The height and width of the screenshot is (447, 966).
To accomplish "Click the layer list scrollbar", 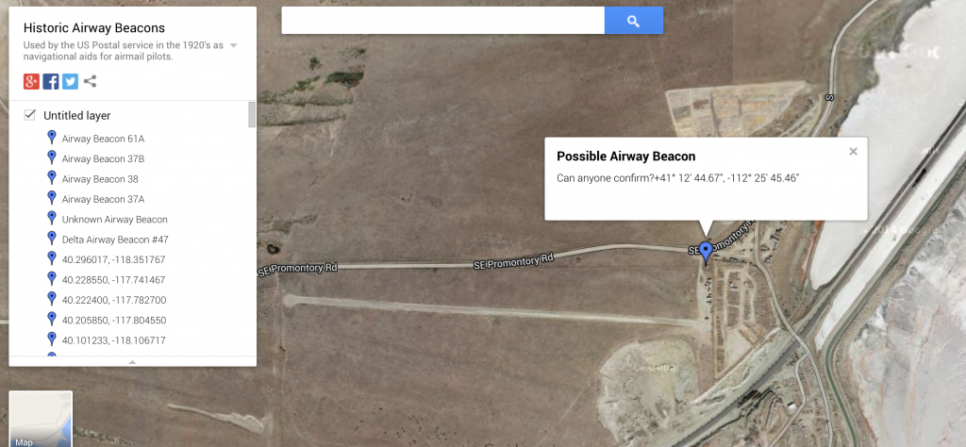I will tap(251, 114).
